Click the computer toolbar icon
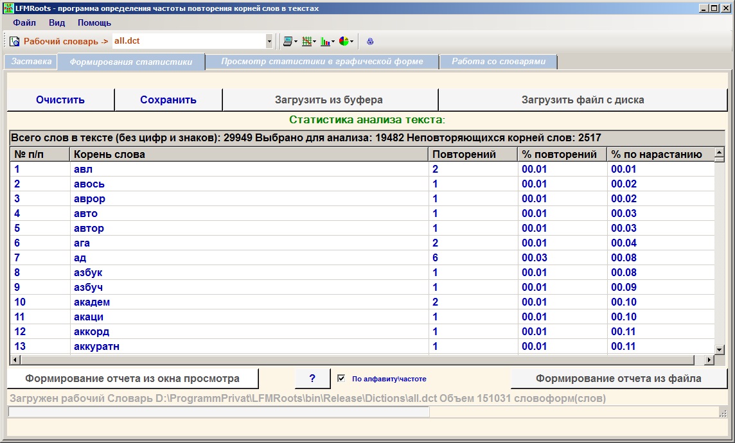 tap(288, 41)
